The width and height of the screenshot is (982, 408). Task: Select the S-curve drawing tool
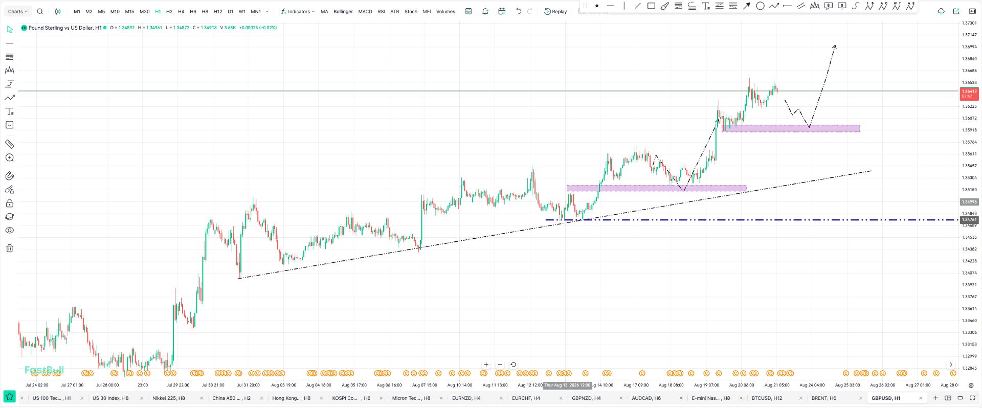pos(855,6)
